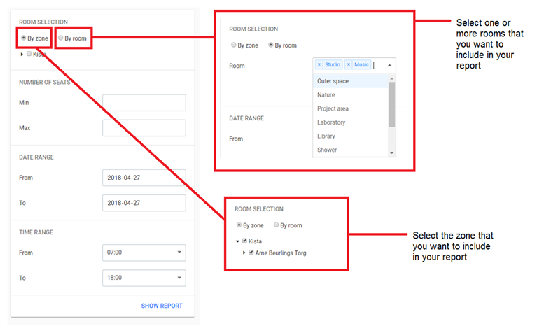Select By room radio in the room list callout
Viewport: 537px width, 333px height.
coord(270,45)
